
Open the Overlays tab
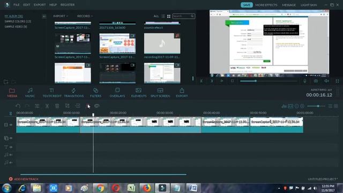[117, 93]
